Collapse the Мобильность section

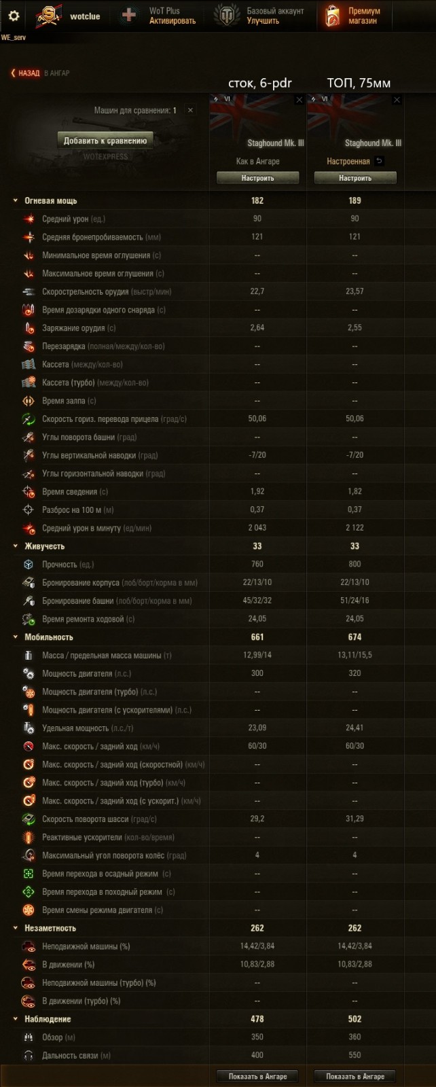[16, 637]
